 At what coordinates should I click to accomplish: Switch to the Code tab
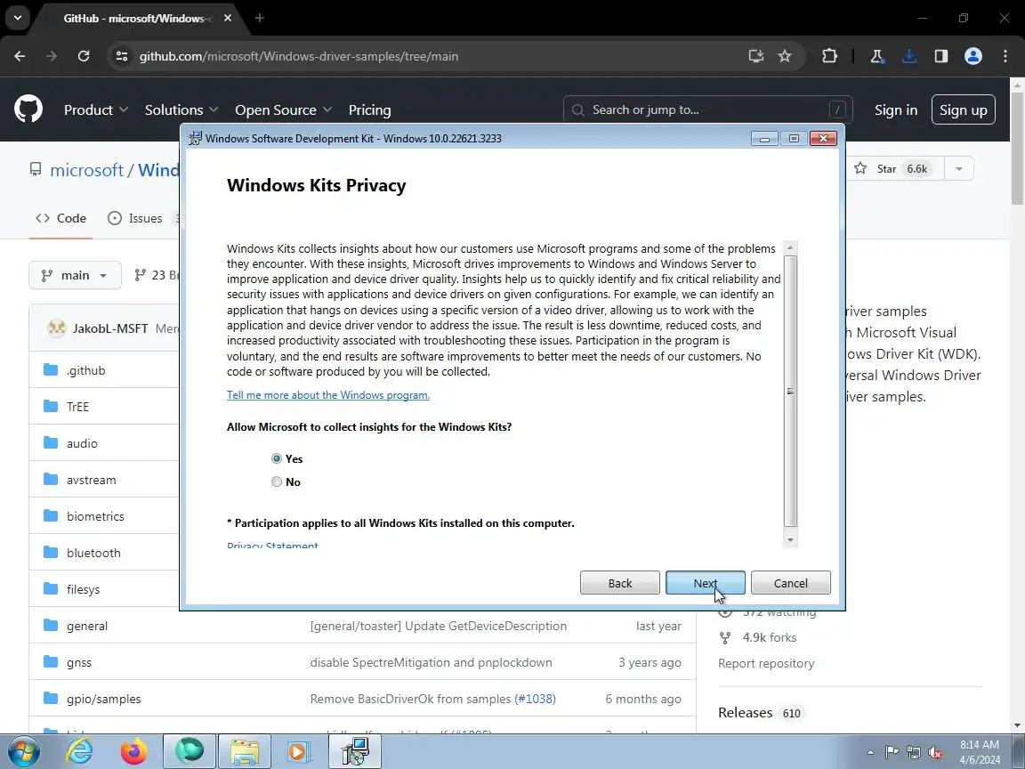point(61,218)
